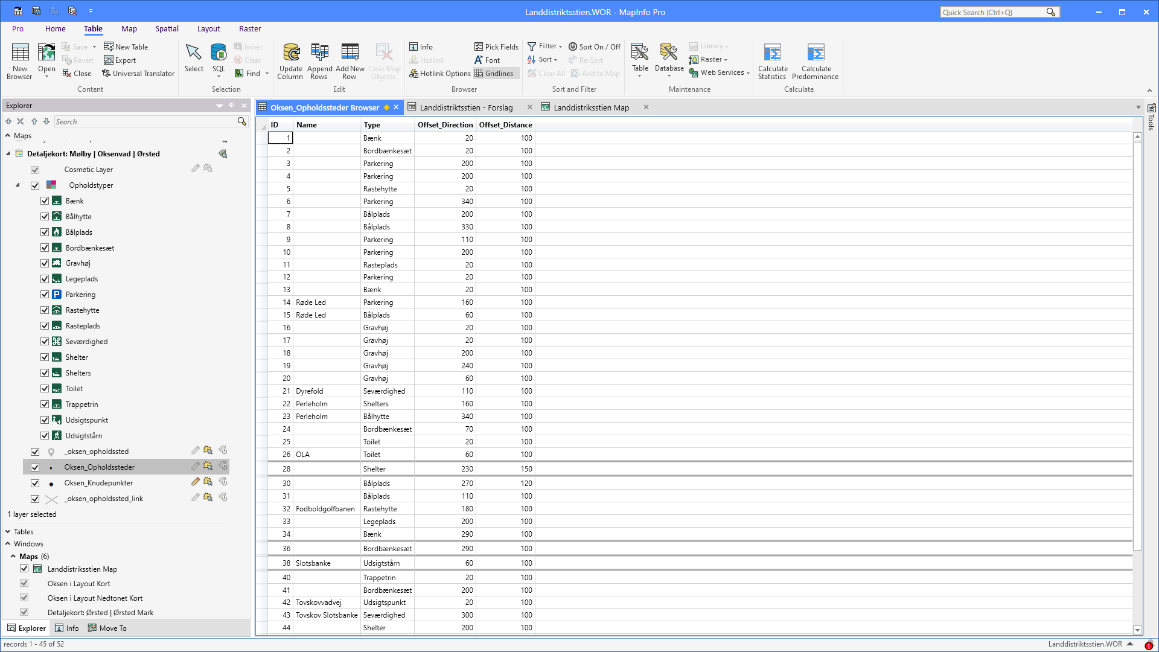Uncheck the Parkering layer checkbox
This screenshot has height=652, width=1159.
45,295
